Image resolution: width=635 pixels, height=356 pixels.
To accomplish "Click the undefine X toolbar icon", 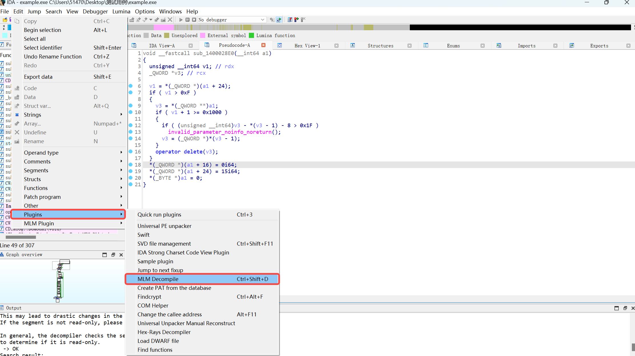I will 170,20.
